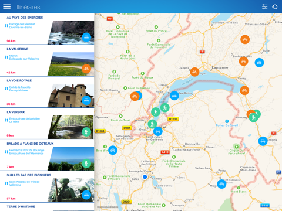Image resolution: width=282 pixels, height=211 pixels.
Task: Open La Versoix bridge thumbnail
Action: point(71,127)
